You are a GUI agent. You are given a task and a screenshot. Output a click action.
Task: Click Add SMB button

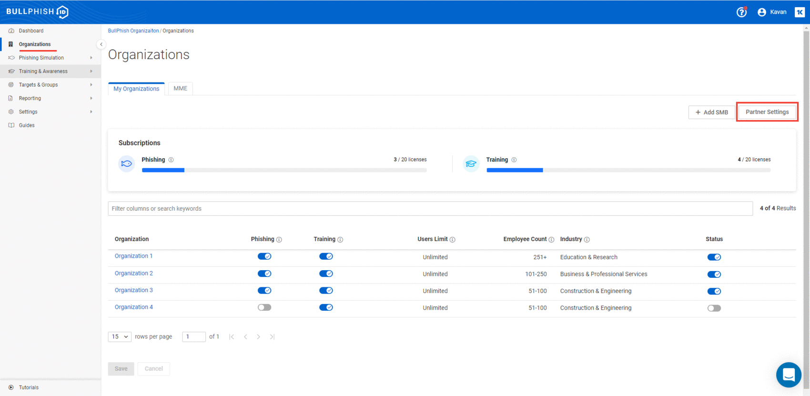tap(711, 112)
